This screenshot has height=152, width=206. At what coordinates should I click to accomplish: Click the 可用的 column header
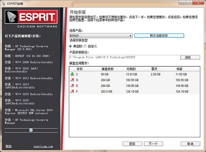(131, 69)
